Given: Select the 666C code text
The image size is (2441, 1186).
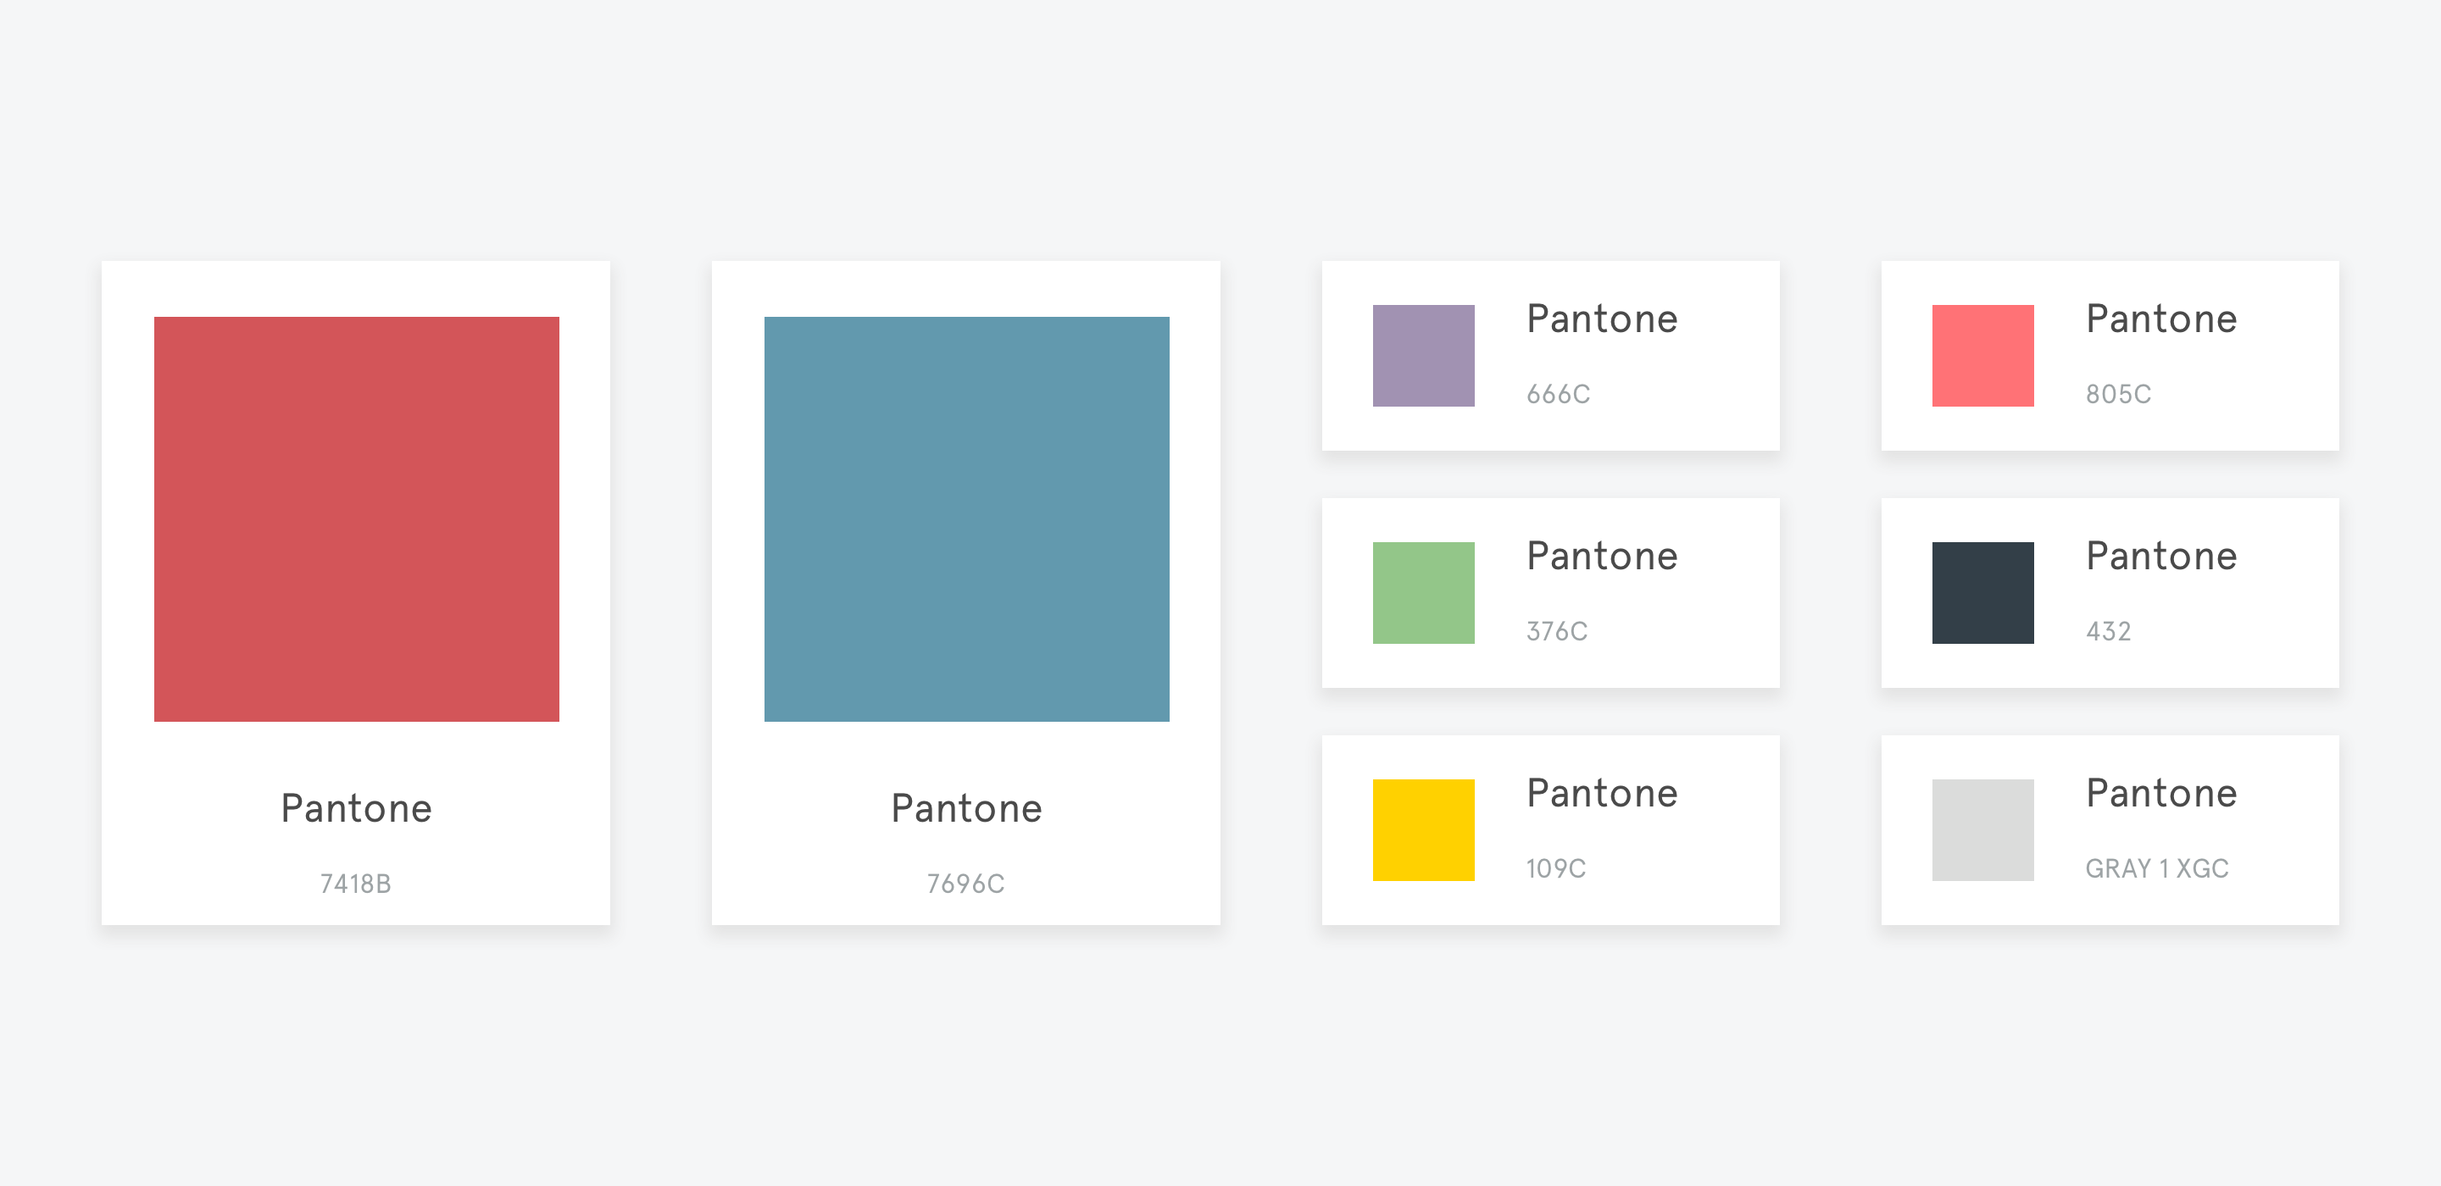Looking at the screenshot, I should (x=1558, y=394).
